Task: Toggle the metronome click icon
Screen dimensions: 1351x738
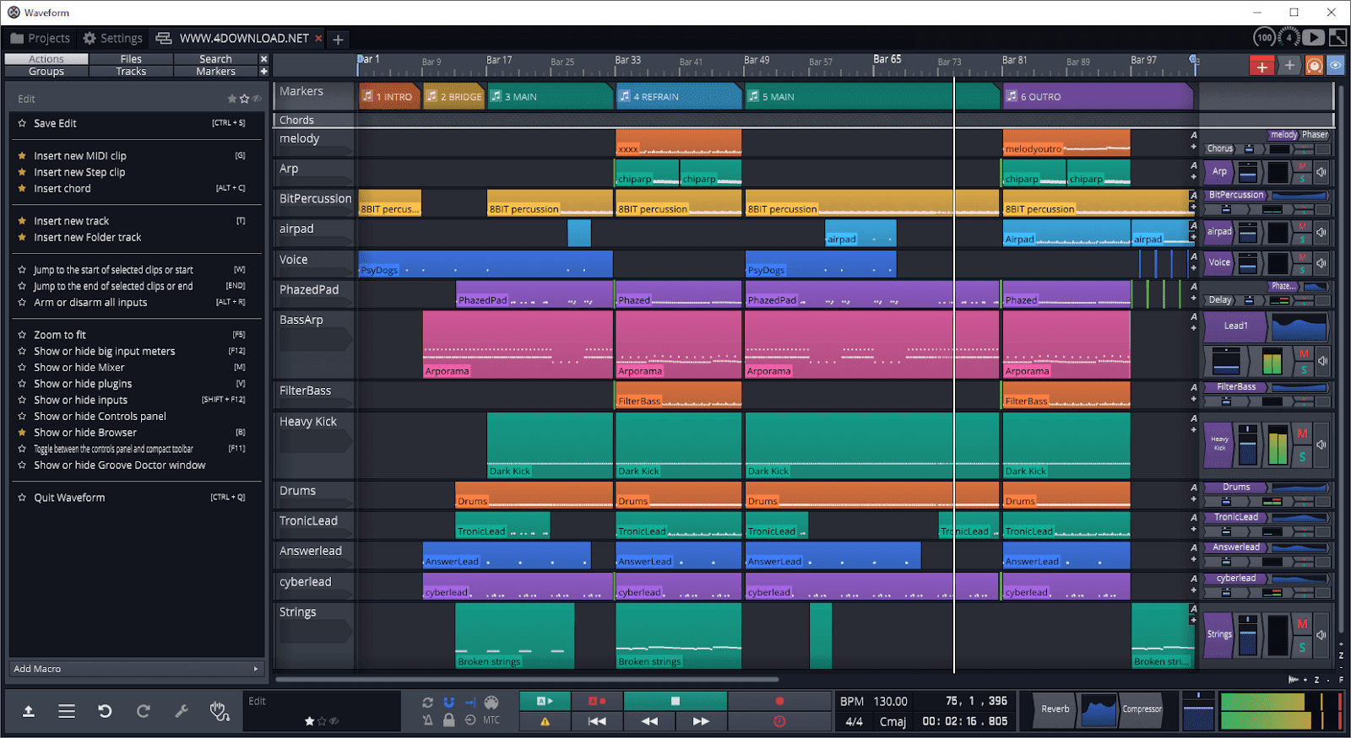Action: (x=428, y=720)
